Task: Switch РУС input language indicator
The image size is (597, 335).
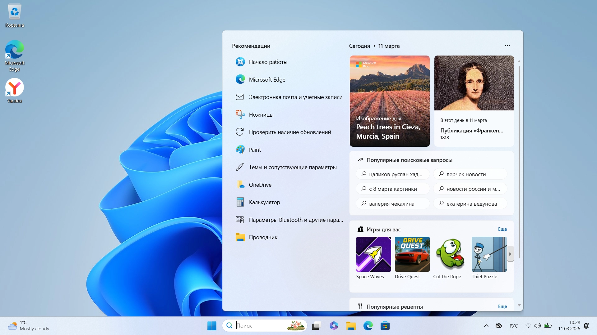Action: (x=513, y=326)
